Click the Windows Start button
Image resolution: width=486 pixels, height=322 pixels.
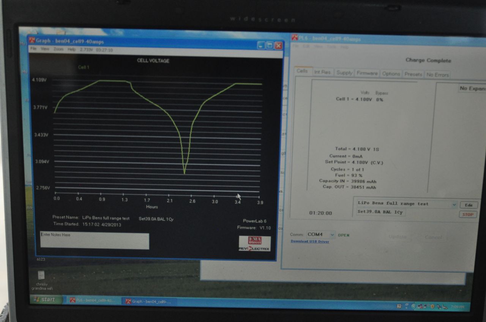[x=44, y=300]
